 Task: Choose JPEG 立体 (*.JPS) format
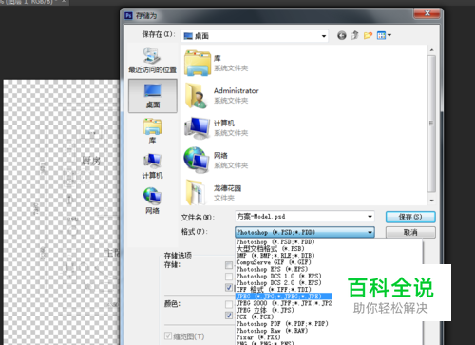(x=265, y=310)
